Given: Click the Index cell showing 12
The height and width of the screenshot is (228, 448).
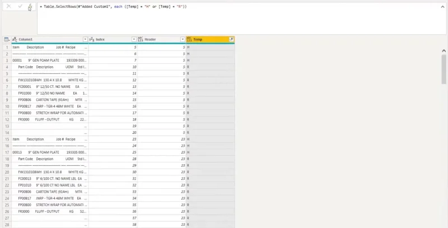Looking at the screenshot, I should tap(113, 80).
